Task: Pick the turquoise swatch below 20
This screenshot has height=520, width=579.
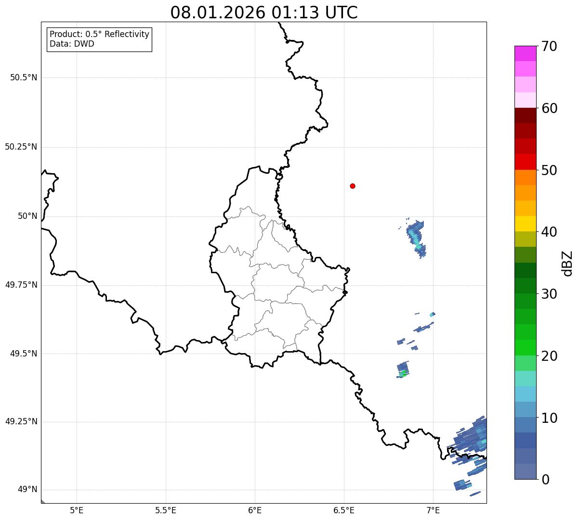Action: (x=525, y=379)
